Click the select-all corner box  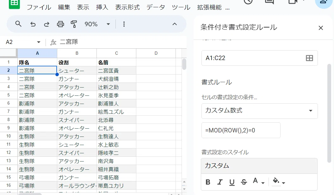click(x=9, y=53)
